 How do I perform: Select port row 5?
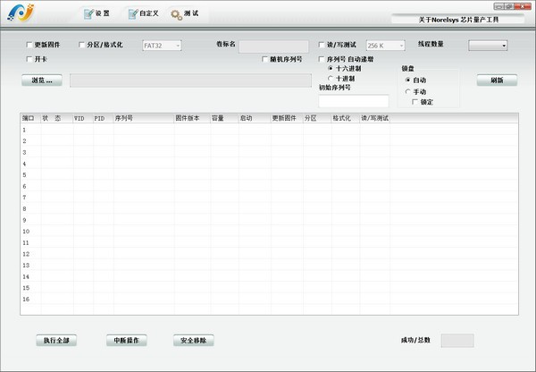pyautogui.click(x=270, y=175)
